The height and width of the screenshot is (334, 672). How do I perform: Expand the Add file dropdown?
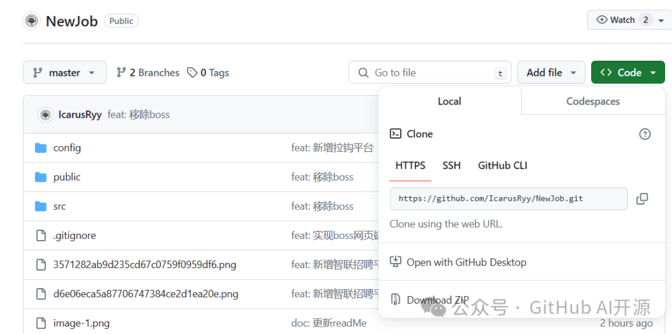tap(551, 72)
